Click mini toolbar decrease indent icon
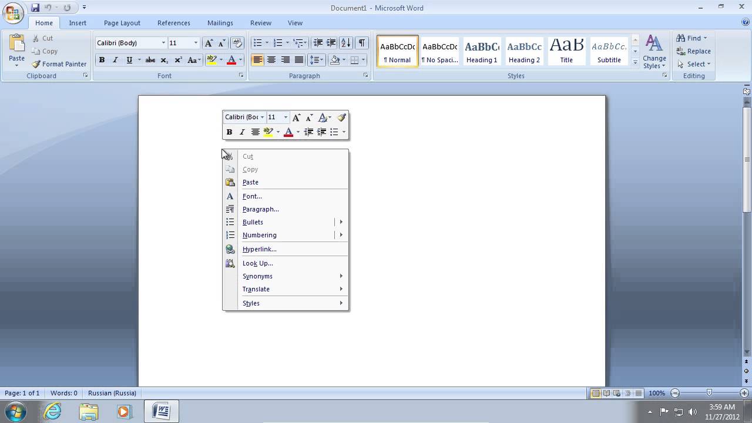The image size is (752, 423). point(308,132)
